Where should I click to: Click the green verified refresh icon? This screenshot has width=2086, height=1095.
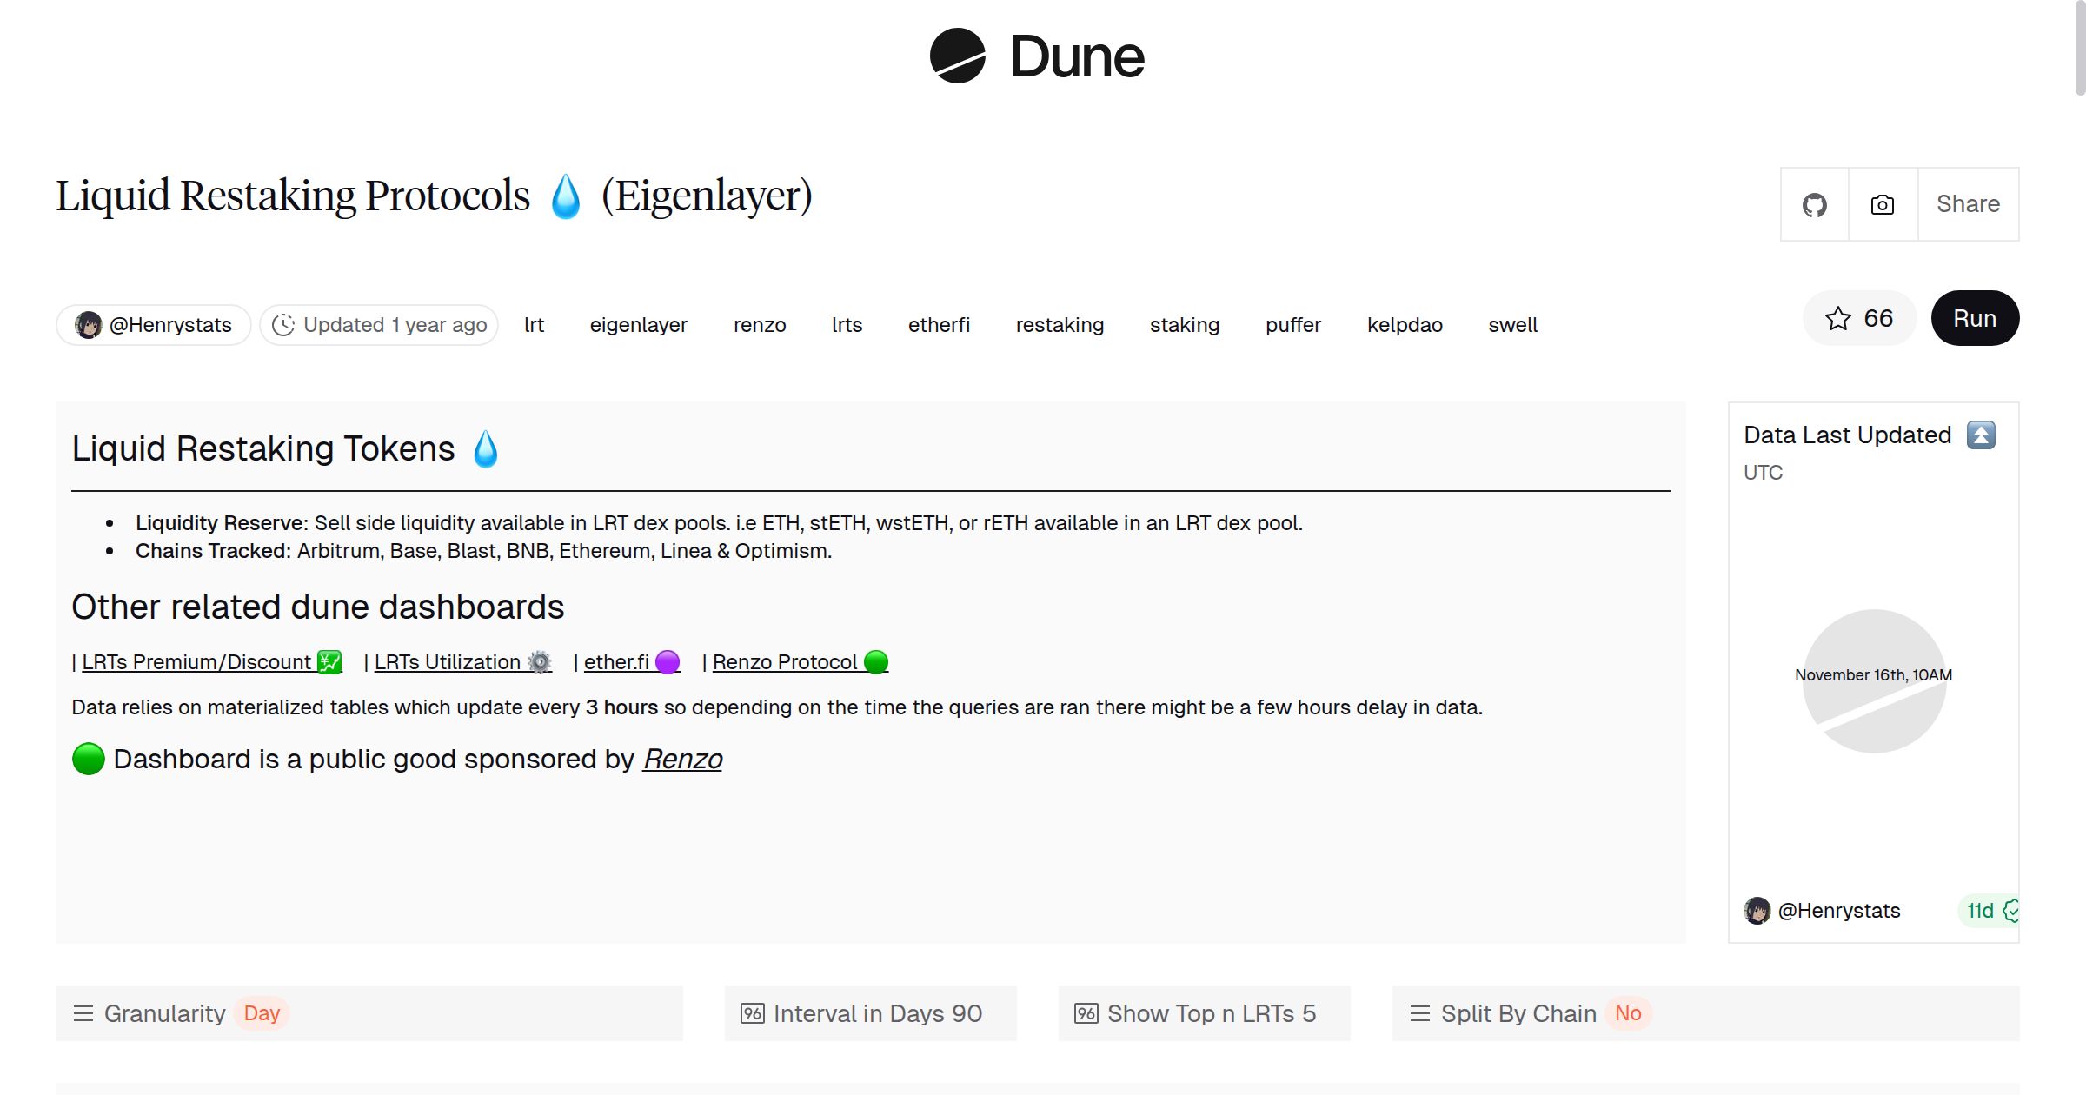coord(2010,911)
